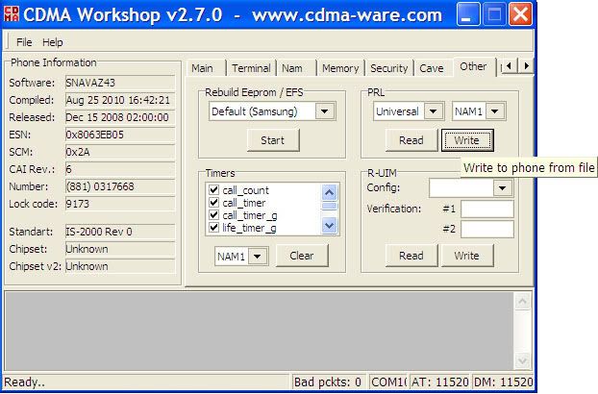Click the gray log output area

coord(259,331)
